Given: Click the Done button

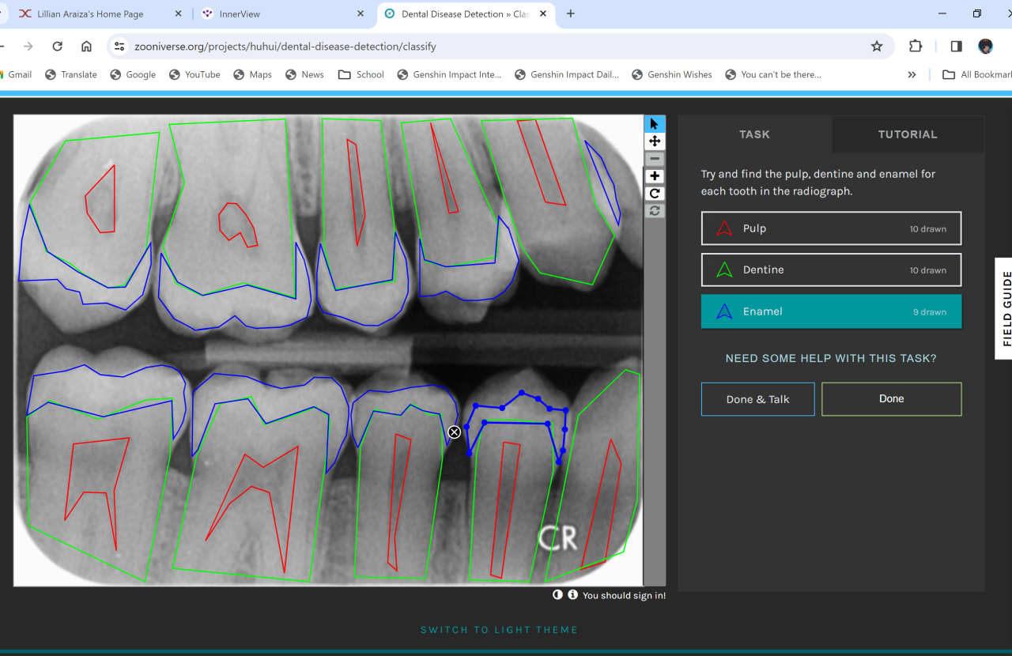Looking at the screenshot, I should click(x=891, y=399).
